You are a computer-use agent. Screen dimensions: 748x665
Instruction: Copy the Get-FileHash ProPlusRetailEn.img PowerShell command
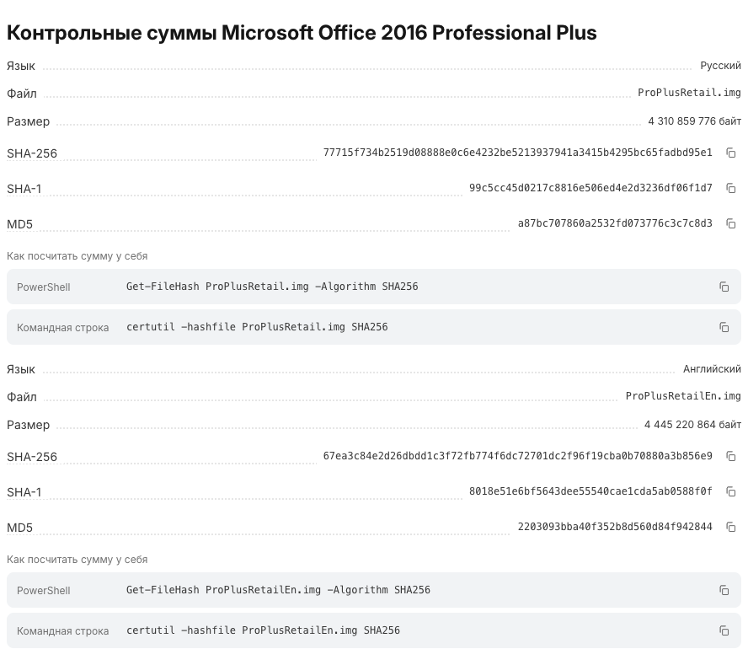pos(724,590)
